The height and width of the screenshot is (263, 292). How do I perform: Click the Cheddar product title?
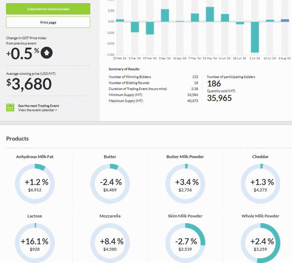[260, 157]
